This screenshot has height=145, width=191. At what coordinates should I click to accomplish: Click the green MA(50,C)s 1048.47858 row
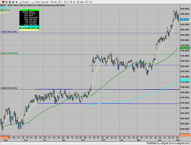[29, 28]
